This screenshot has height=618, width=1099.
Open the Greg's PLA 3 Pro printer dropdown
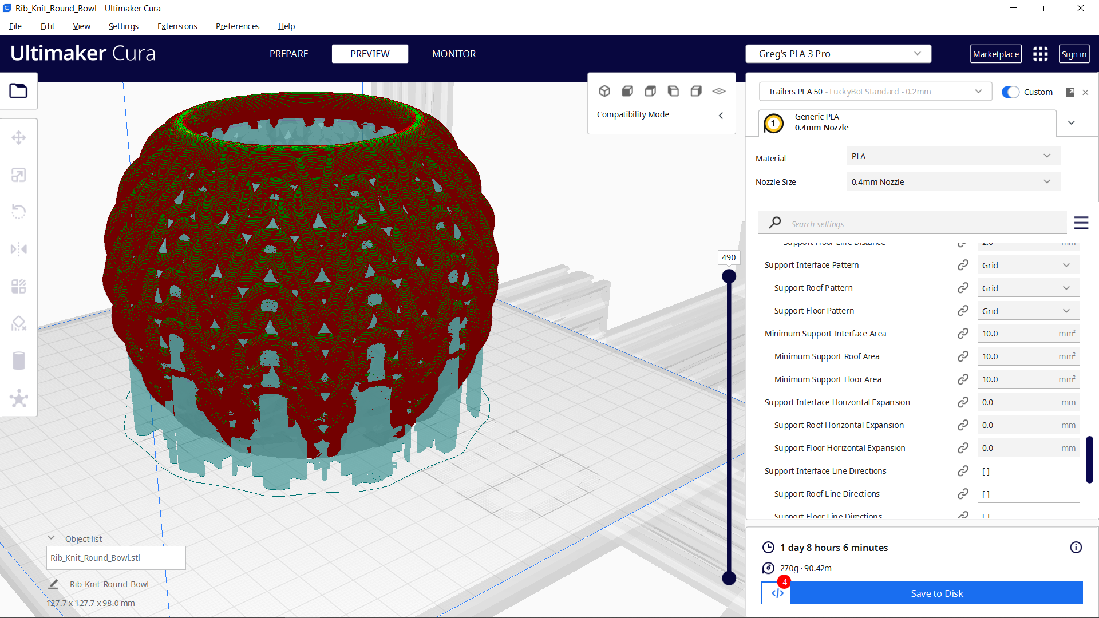(838, 54)
